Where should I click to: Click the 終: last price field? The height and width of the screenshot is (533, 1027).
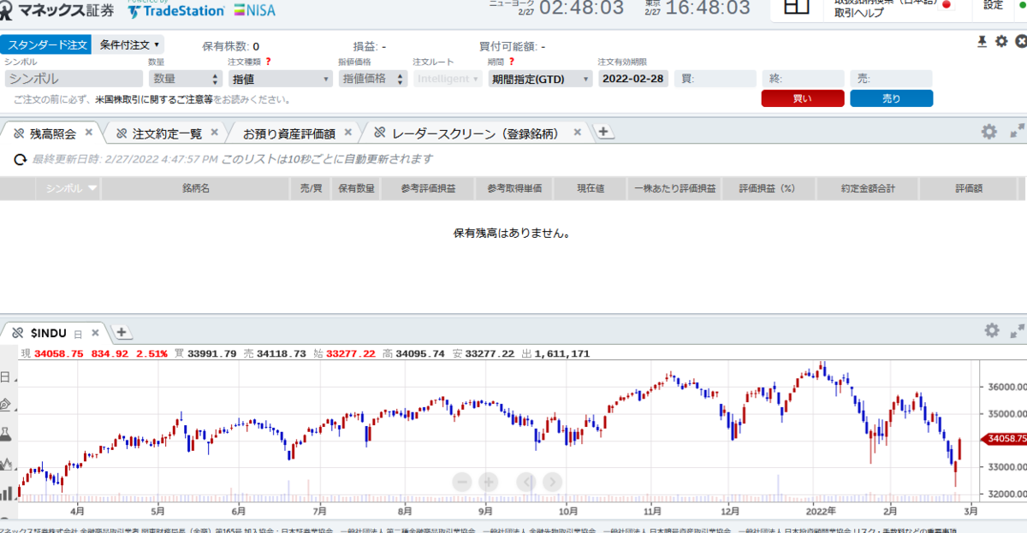(803, 79)
